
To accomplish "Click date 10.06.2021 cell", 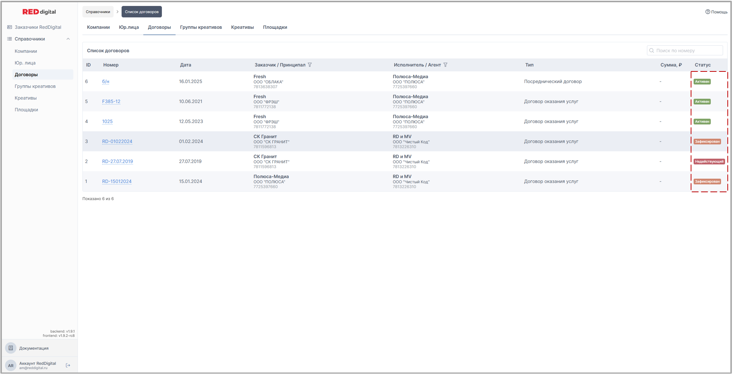I will [191, 101].
